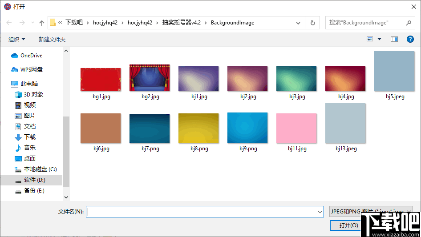This screenshot has width=421, height=237.
Task: Select bj3.jpg green thumbnail
Action: point(296,79)
